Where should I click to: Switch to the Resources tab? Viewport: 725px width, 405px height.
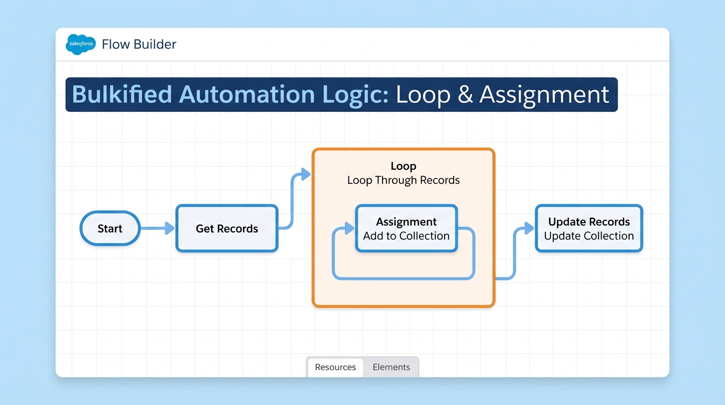(335, 367)
